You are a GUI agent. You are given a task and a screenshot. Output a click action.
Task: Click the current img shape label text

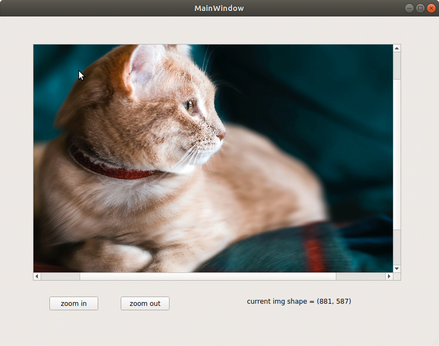click(x=299, y=301)
